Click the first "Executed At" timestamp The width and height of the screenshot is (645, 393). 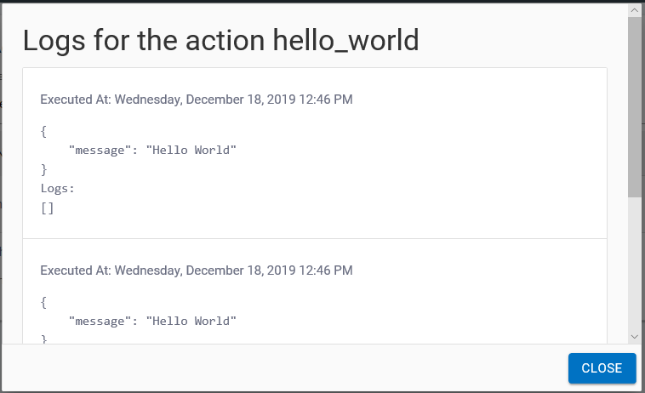[x=197, y=100]
